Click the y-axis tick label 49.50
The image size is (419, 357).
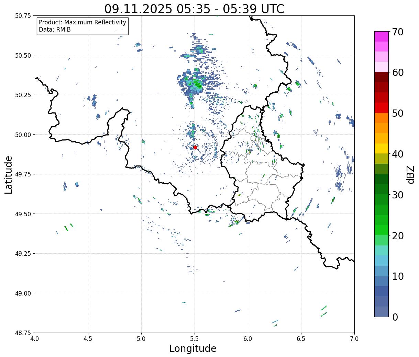click(23, 214)
